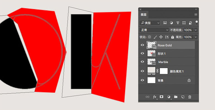Click the lock all padlock button

[172, 37]
